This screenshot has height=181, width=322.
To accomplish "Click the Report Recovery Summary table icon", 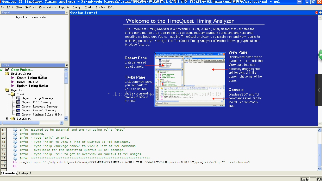I will (18, 107).
